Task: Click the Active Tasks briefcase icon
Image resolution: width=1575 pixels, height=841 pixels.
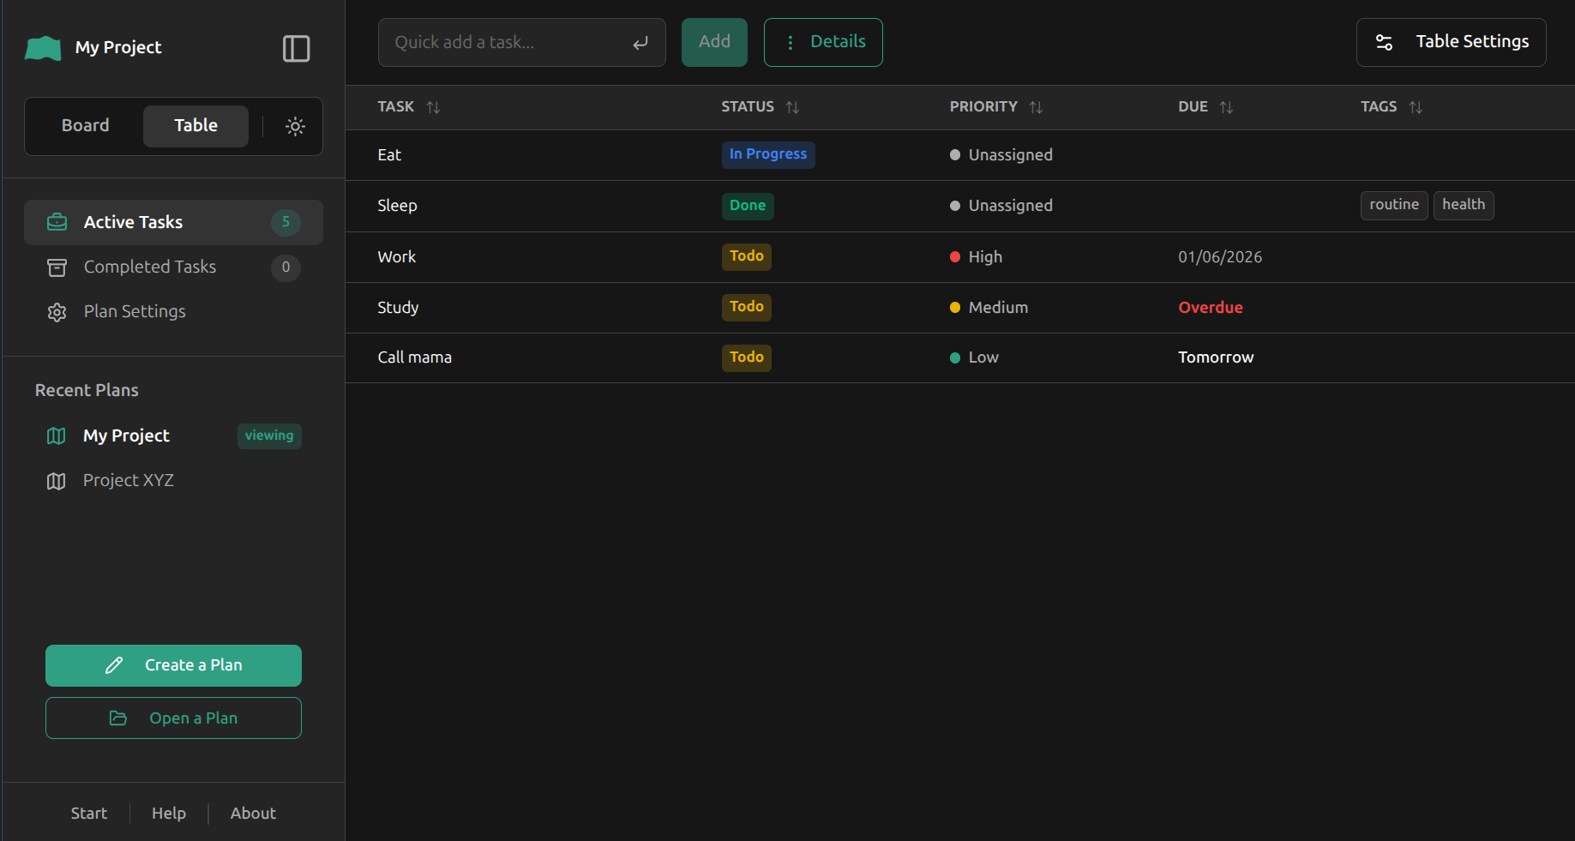Action: [x=57, y=222]
